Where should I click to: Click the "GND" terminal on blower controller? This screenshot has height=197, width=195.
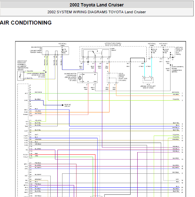[95, 81]
